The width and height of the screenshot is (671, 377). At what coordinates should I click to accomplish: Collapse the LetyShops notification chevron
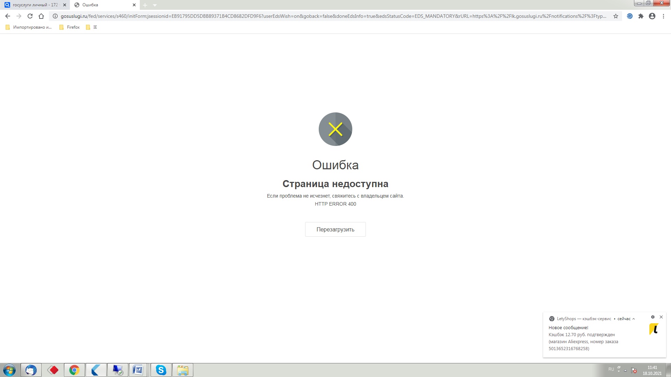(634, 319)
